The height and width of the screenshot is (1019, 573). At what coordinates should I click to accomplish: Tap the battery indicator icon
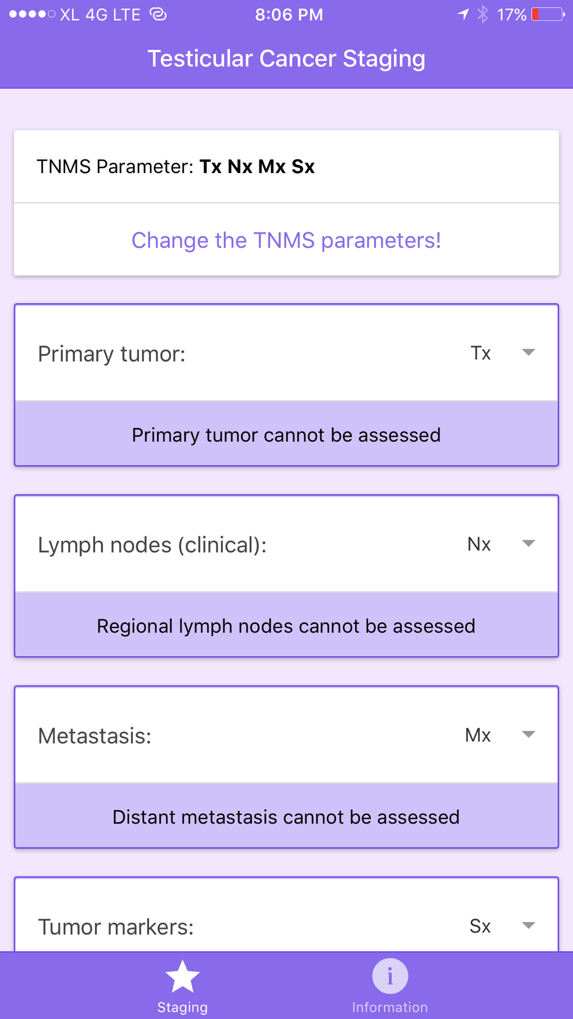(x=548, y=14)
